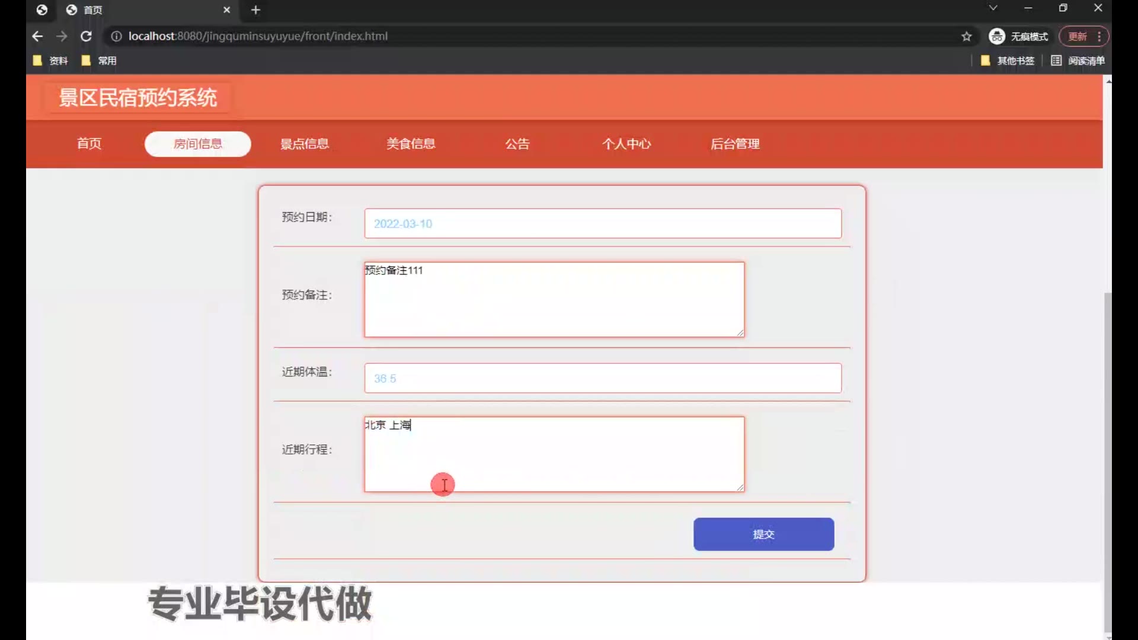Click the 预约日期 date input field
Image resolution: width=1138 pixels, height=640 pixels.
pyautogui.click(x=602, y=223)
